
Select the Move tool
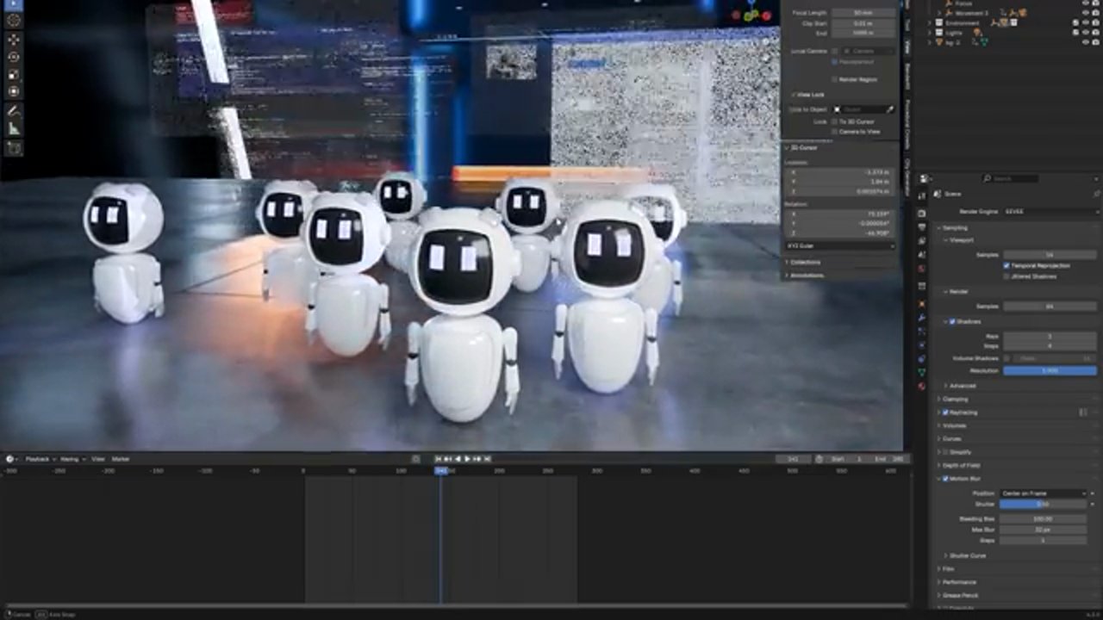(14, 40)
